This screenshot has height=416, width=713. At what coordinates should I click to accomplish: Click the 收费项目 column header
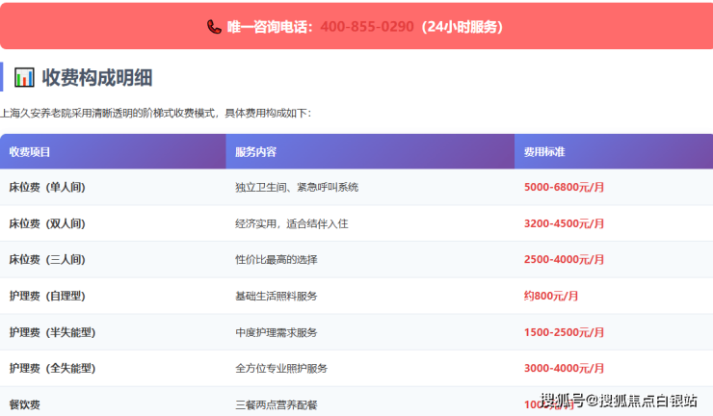[30, 152]
